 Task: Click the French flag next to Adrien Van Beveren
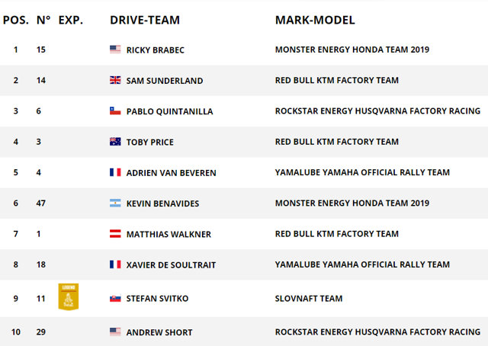[x=115, y=172]
